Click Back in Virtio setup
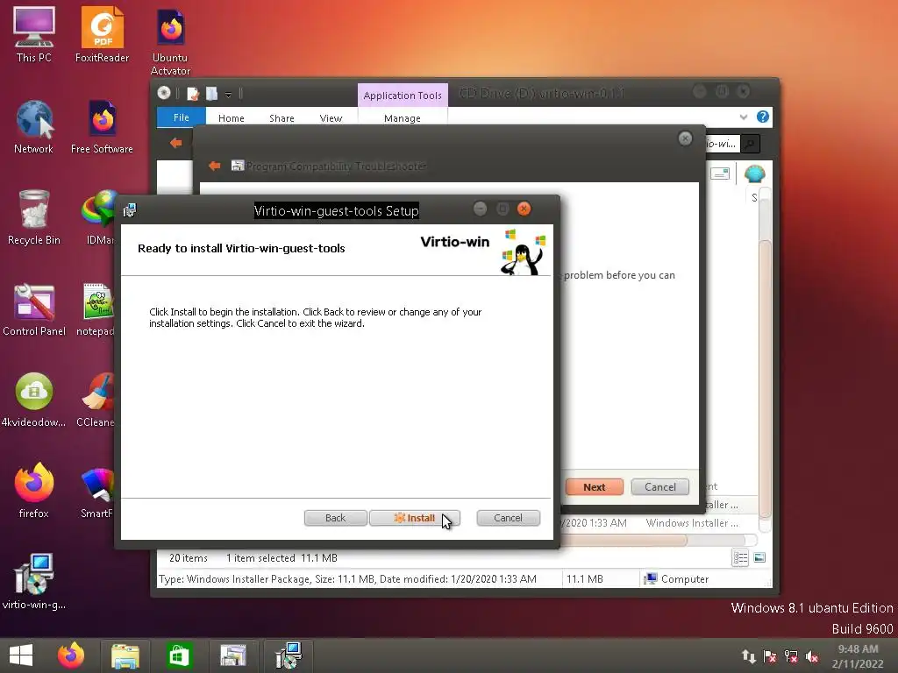The height and width of the screenshot is (673, 898). 336,518
